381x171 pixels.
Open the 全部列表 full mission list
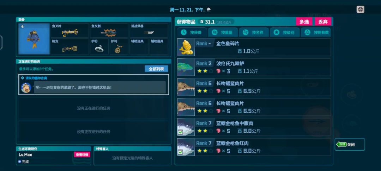click(156, 69)
